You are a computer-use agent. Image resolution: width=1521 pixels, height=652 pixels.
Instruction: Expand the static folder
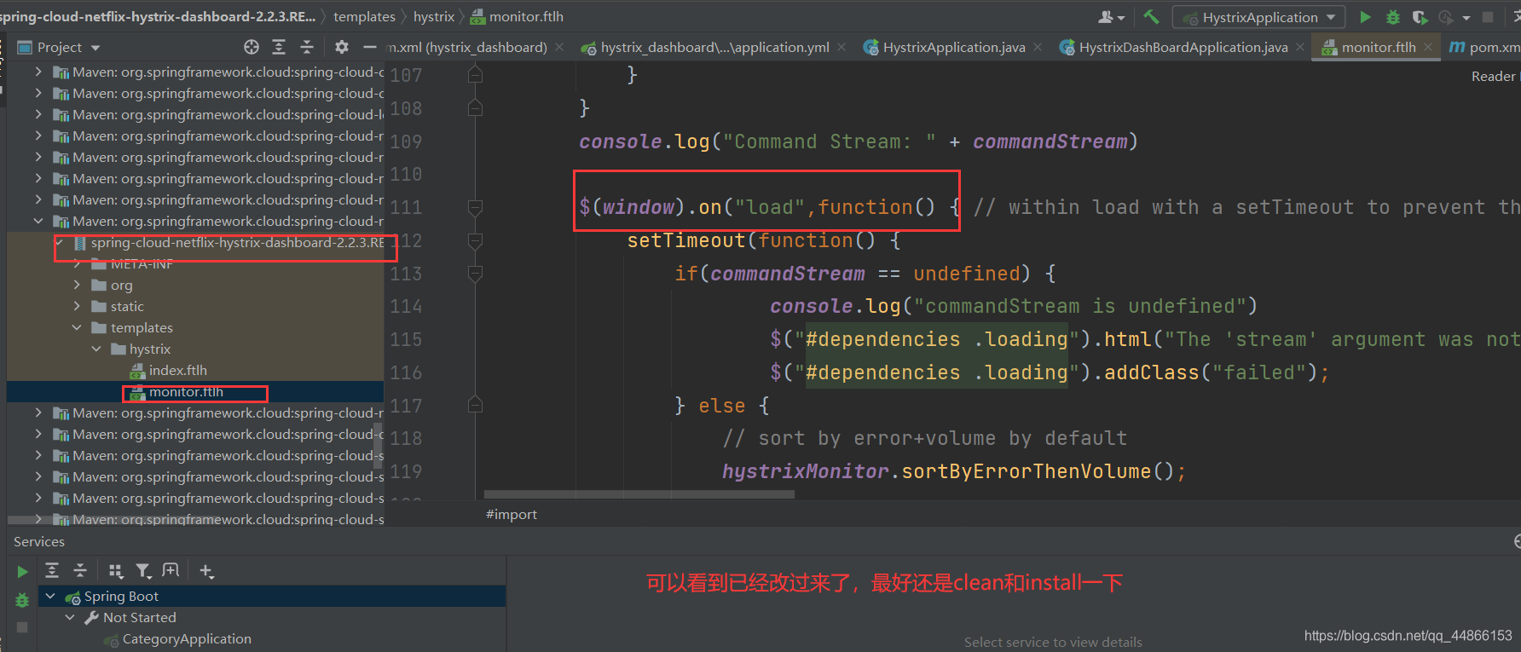coord(78,307)
